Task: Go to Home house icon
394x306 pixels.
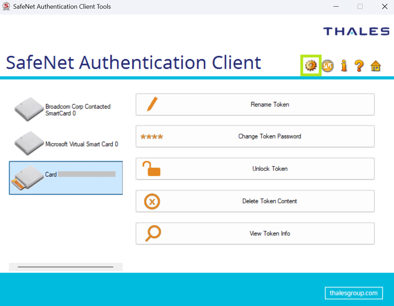Action: tap(376, 66)
